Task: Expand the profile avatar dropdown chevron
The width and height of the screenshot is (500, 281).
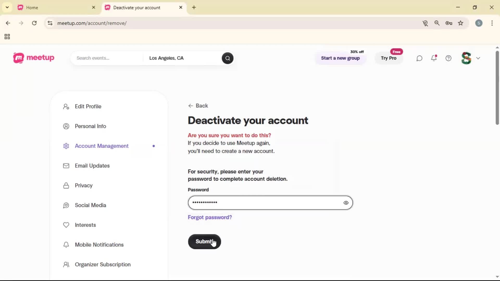Action: [x=478, y=58]
